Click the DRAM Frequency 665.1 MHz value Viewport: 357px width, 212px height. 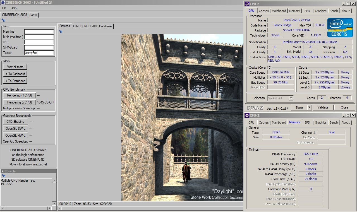311,154
